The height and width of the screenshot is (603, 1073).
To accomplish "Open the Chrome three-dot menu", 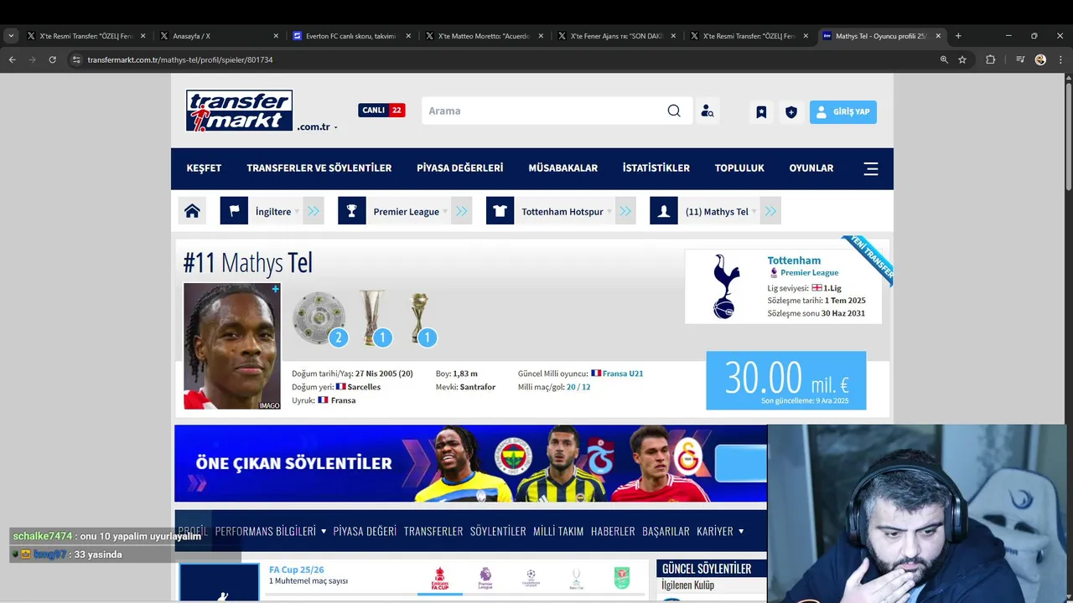I will (x=1060, y=59).
